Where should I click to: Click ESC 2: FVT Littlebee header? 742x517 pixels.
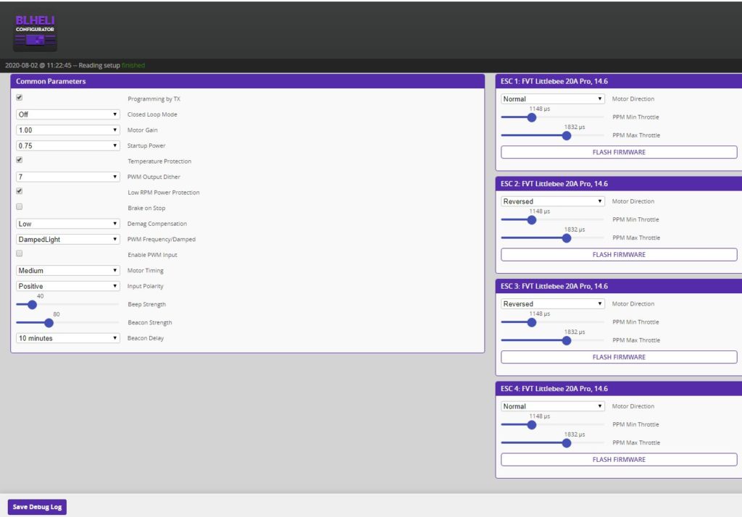tap(619, 183)
